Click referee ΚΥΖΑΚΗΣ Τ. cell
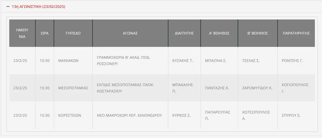 coord(183,61)
